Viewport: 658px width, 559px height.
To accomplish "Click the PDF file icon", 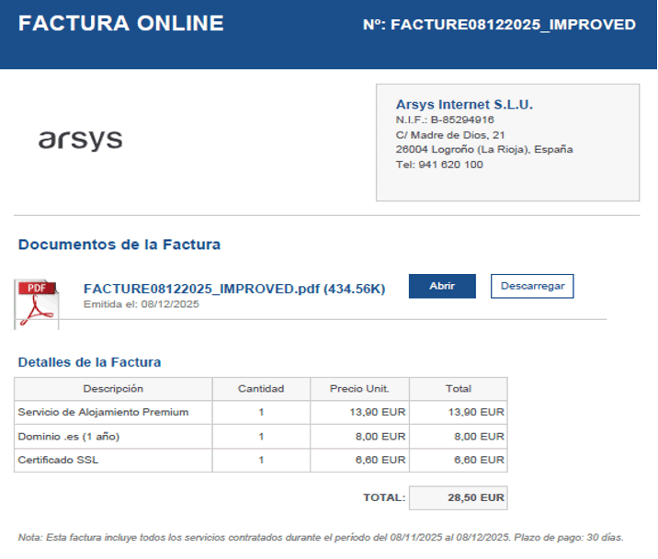I will tap(37, 304).
